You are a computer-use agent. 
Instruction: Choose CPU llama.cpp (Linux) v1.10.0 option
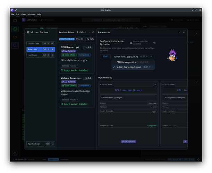(133, 62)
